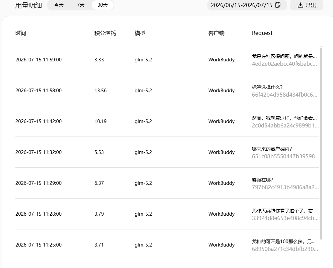Click the scrollbar up arrow
The height and width of the screenshot is (268, 333).
pyautogui.click(x=321, y=46)
